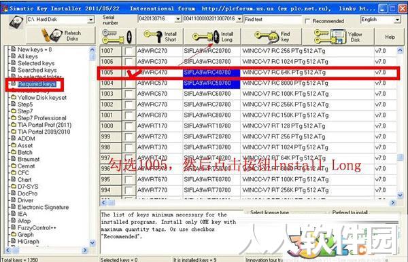Check the box for key 1003
The height and width of the screenshot is (262, 408).
pos(129,94)
